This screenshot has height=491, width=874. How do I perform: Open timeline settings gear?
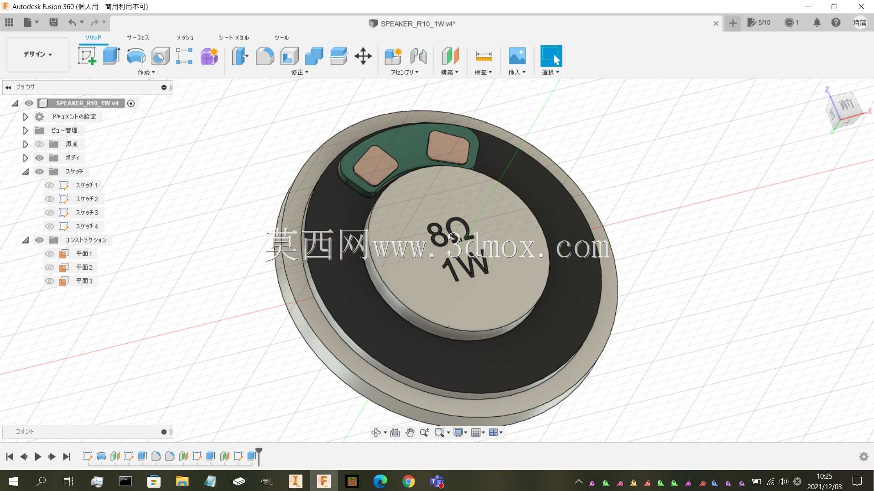pos(864,457)
